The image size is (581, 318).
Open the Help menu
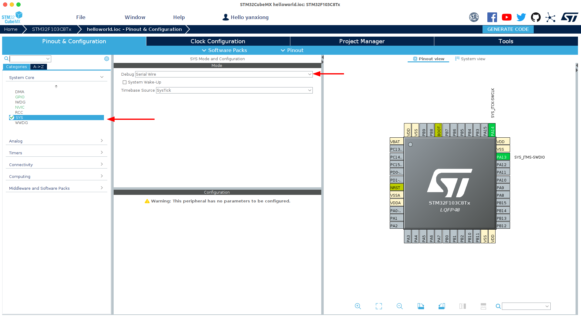pos(179,17)
